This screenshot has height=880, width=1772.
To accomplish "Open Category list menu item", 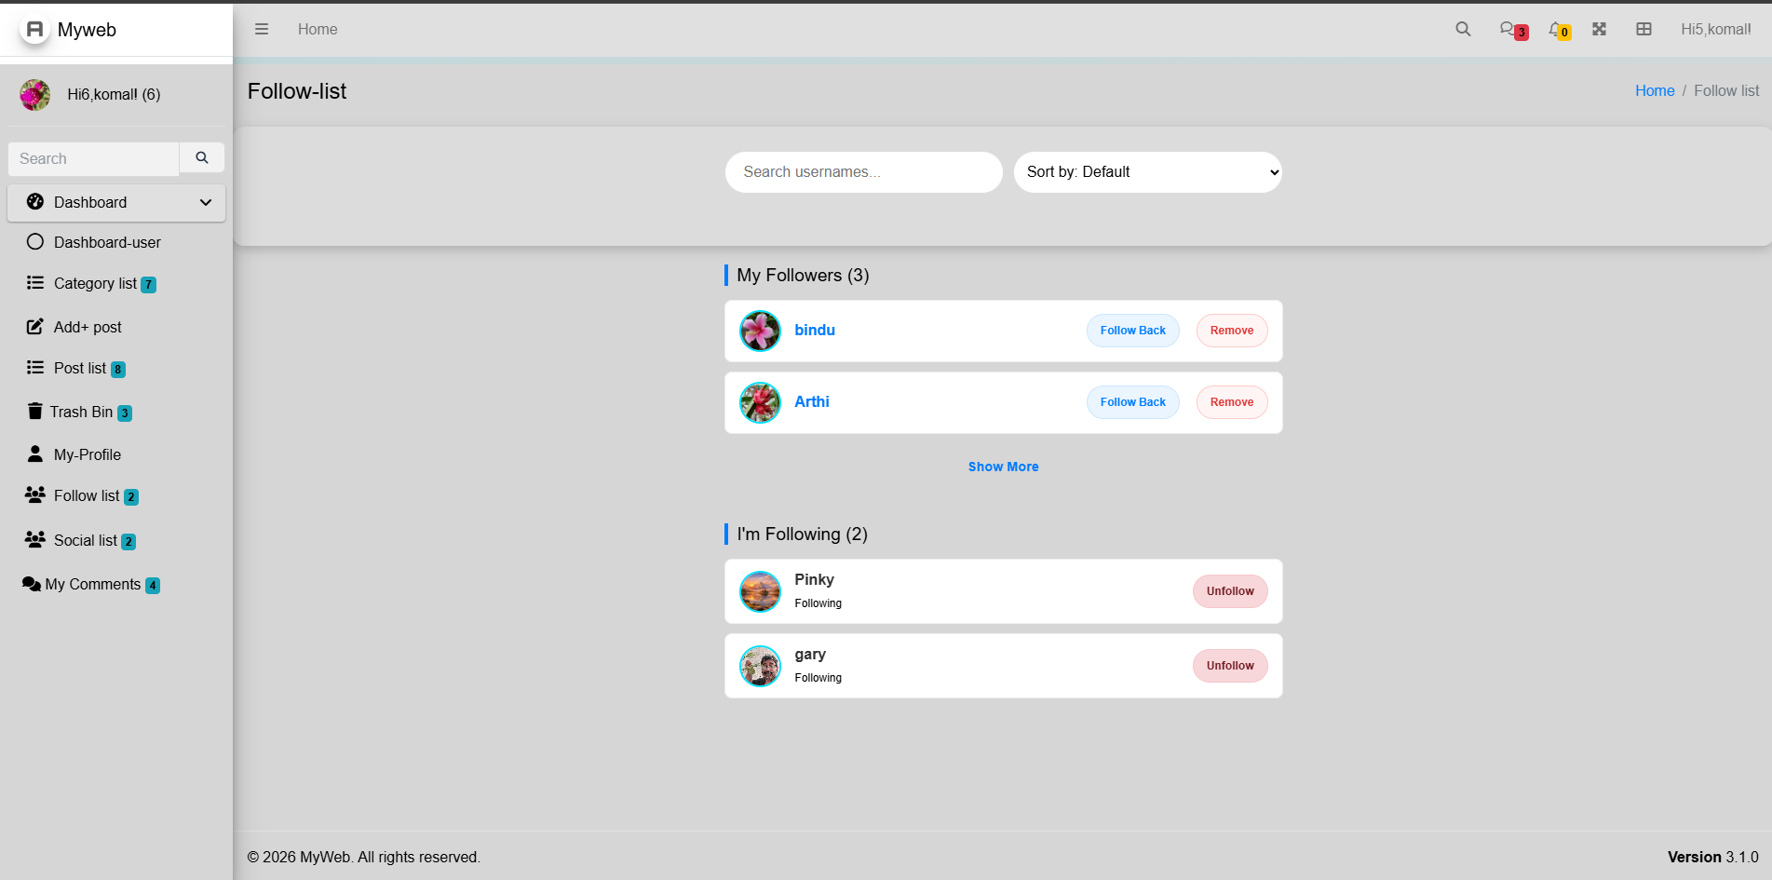I will pyautogui.click(x=116, y=283).
